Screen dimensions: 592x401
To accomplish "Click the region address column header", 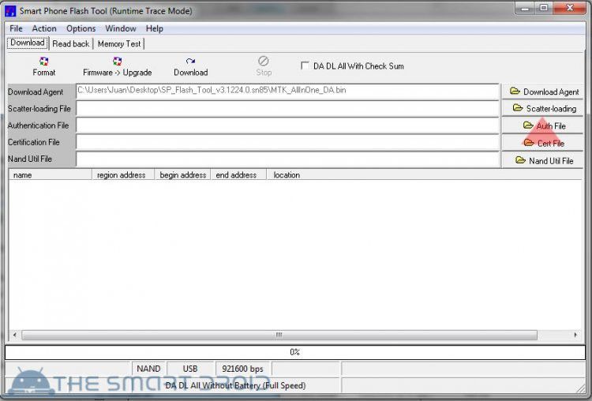I will point(123,174).
